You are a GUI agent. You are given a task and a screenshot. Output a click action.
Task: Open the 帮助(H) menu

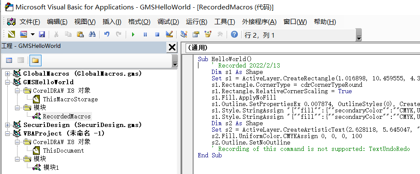325,22
